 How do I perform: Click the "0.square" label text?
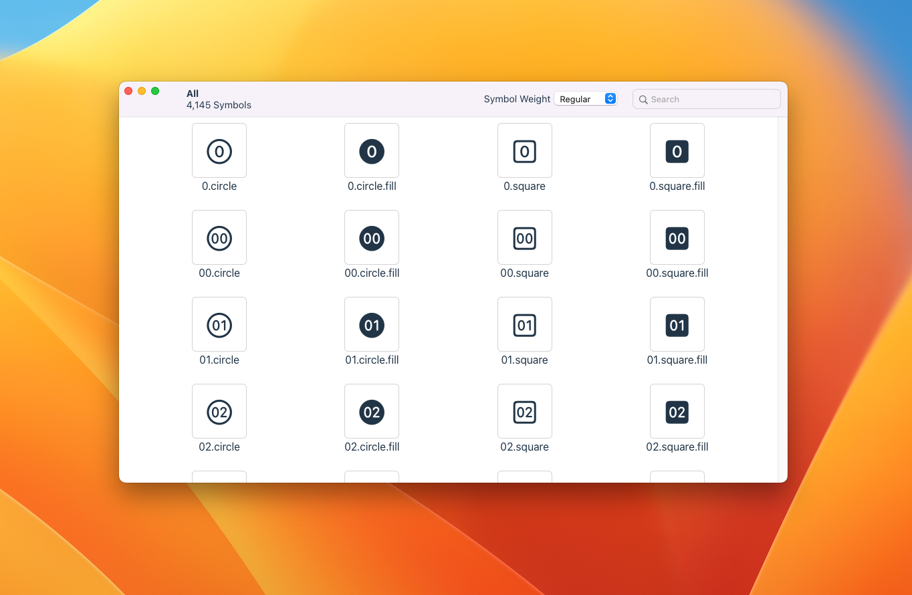tap(525, 186)
